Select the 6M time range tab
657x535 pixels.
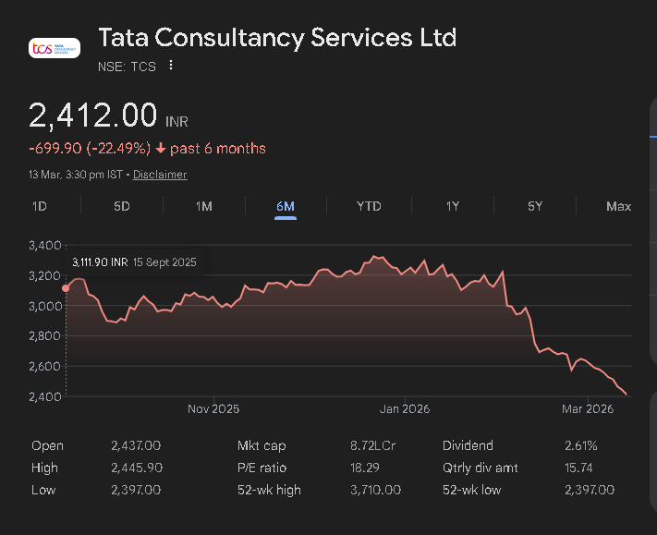286,206
